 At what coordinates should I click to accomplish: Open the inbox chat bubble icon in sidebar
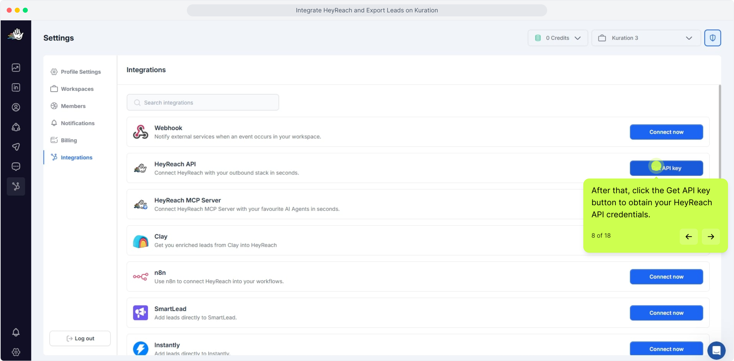click(16, 166)
